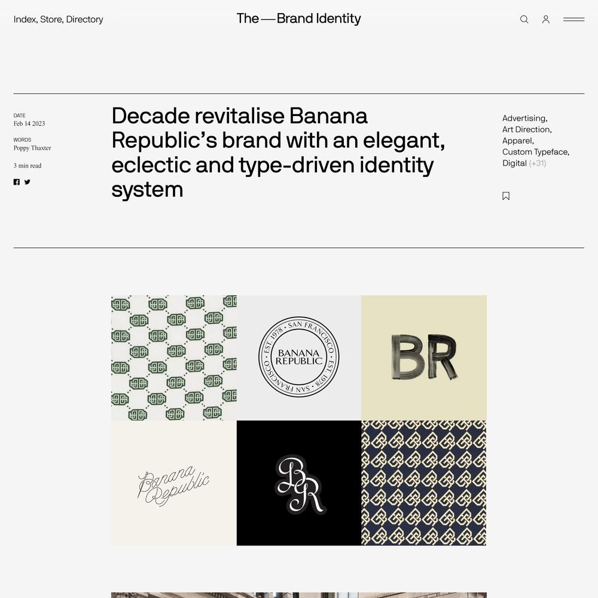Open the search magnifier icon
Screen dimensions: 598x598
[524, 19]
